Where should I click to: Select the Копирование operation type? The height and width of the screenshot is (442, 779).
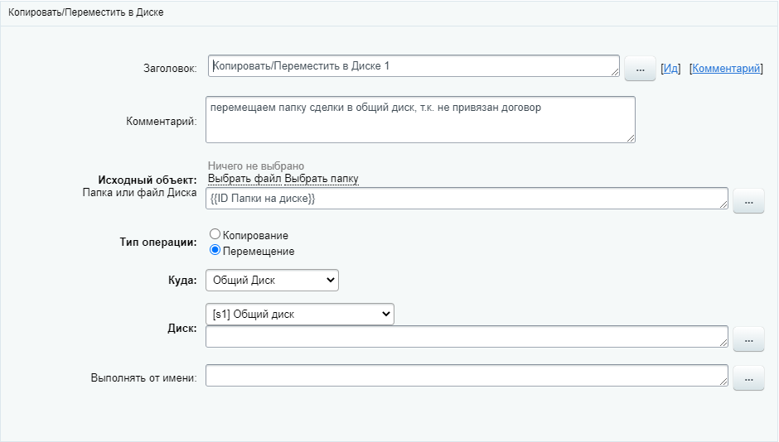pos(215,235)
